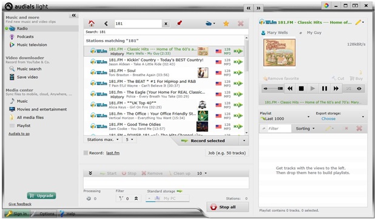Open the Stations max. dropdown
Screen dimensions: 376x219
(103, 139)
